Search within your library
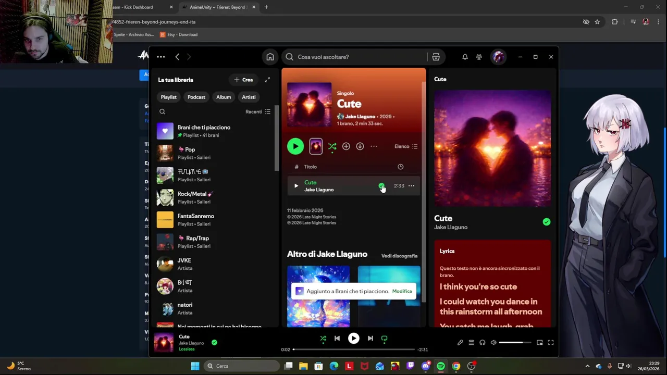The image size is (667, 375). pos(162,111)
